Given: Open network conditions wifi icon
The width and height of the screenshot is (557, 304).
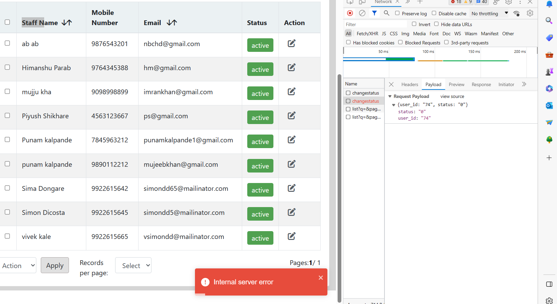Looking at the screenshot, I should coord(517,14).
